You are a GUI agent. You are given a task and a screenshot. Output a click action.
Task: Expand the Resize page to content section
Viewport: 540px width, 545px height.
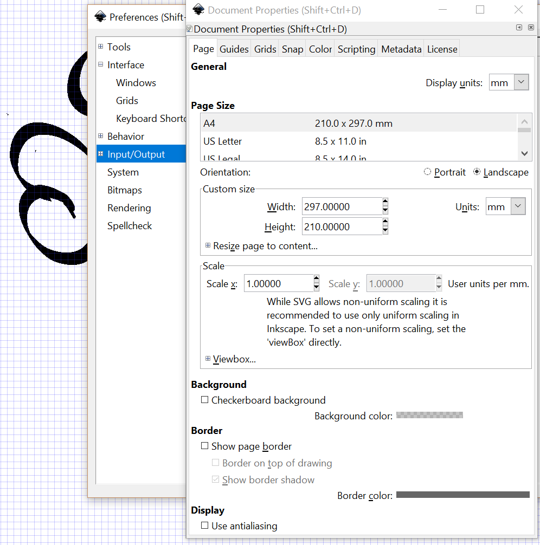coord(208,245)
